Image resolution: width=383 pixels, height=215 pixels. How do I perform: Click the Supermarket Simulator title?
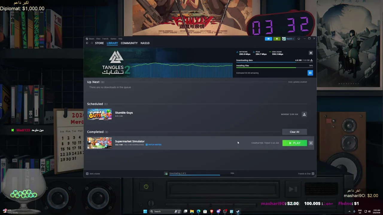(x=130, y=141)
